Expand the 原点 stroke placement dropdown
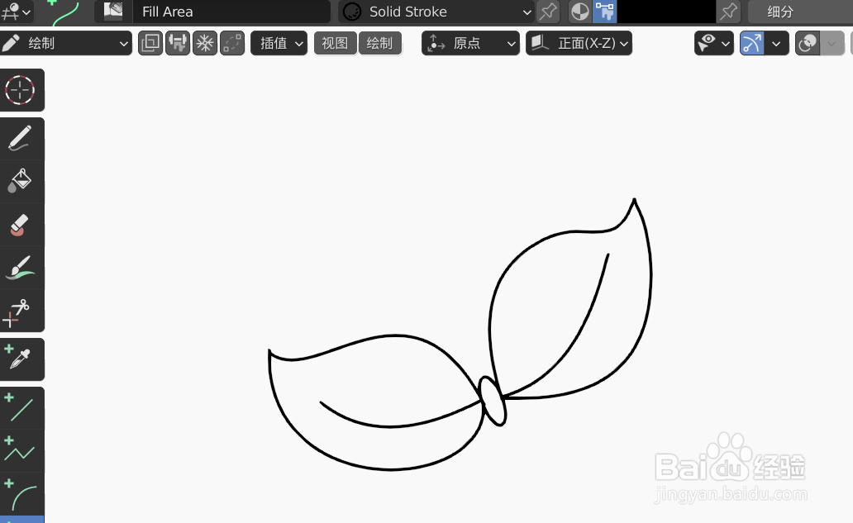Image resolution: width=853 pixels, height=523 pixels. [x=470, y=43]
